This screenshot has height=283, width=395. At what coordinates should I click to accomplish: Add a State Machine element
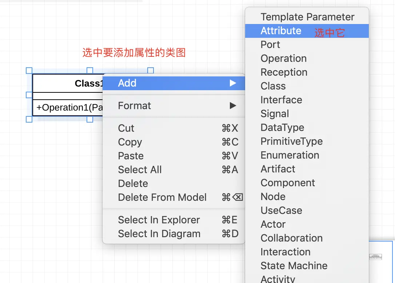294,266
